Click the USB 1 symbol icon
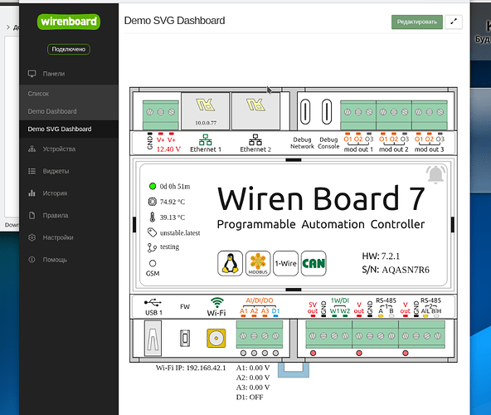The image size is (491, 415). point(153,302)
